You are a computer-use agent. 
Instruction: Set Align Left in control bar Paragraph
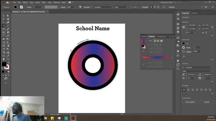click(151, 7)
